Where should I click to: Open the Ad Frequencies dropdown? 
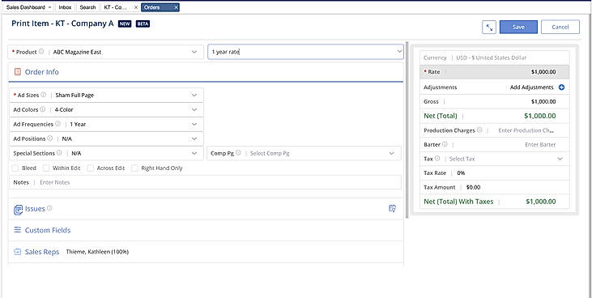(106, 124)
